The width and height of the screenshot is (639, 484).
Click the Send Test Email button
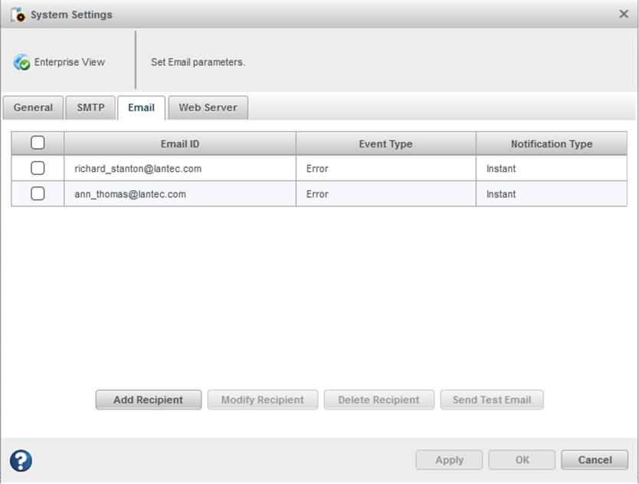click(x=491, y=400)
